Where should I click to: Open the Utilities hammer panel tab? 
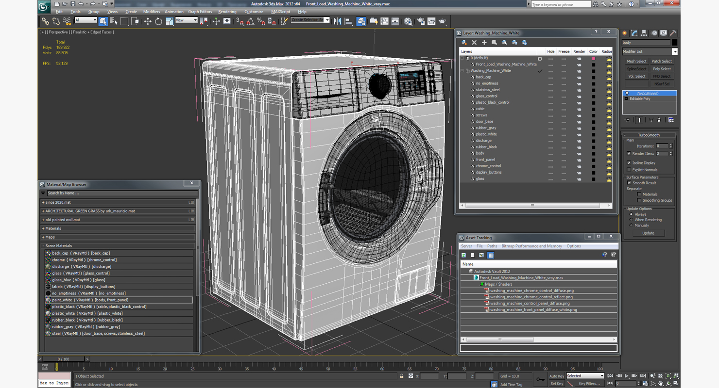(673, 33)
